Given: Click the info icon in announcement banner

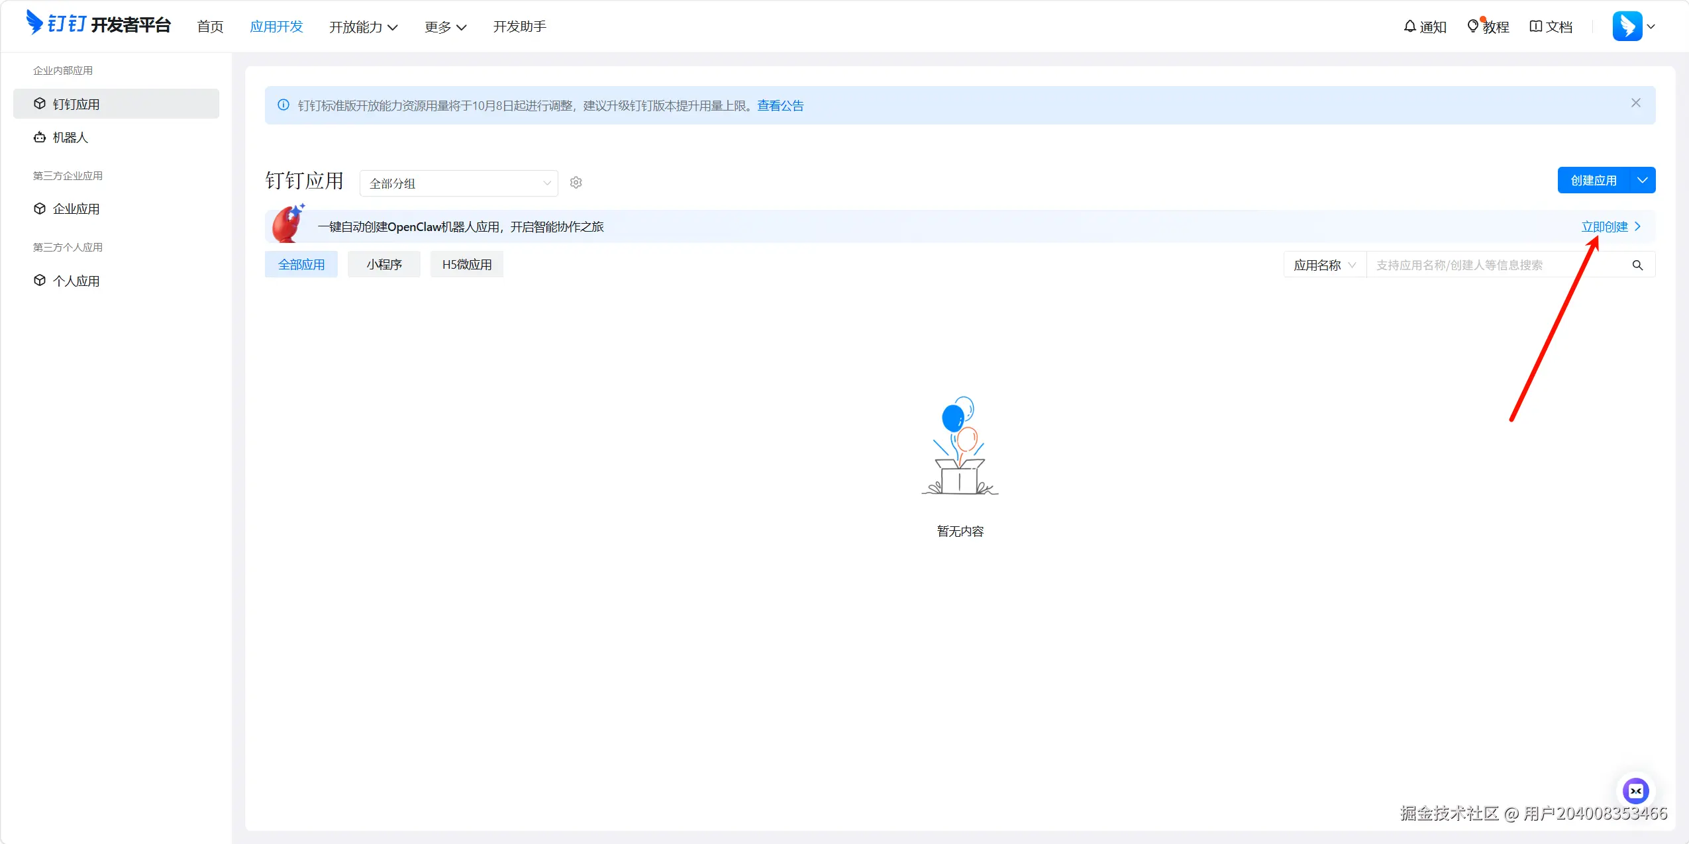Looking at the screenshot, I should pyautogui.click(x=283, y=105).
